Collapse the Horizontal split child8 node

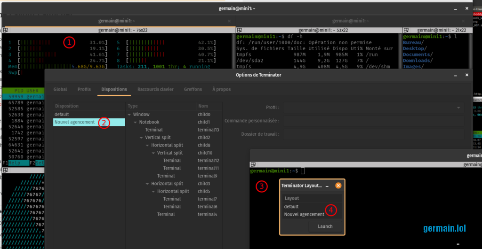147,145
